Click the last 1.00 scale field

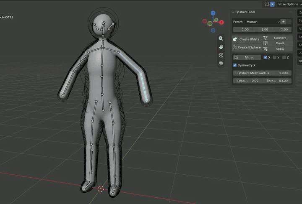[x=282, y=30]
